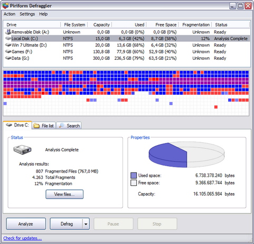
Task: Open the Settings menu
Action: click(x=27, y=14)
